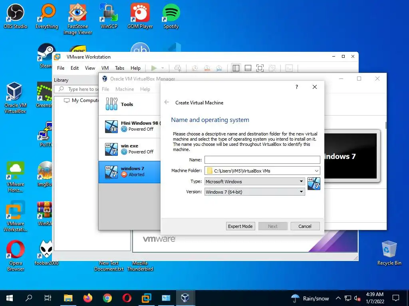The image size is (409, 306).
Task: Click Expert Mode button
Action: [240, 226]
